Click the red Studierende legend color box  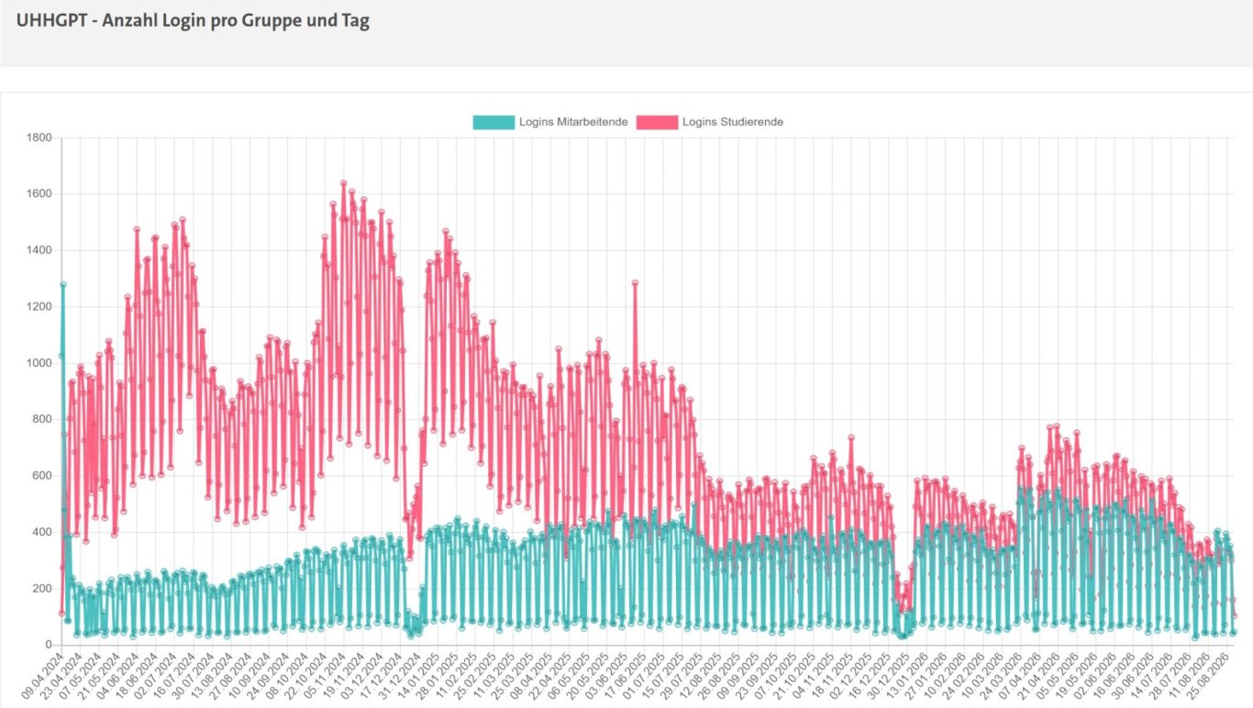(657, 122)
